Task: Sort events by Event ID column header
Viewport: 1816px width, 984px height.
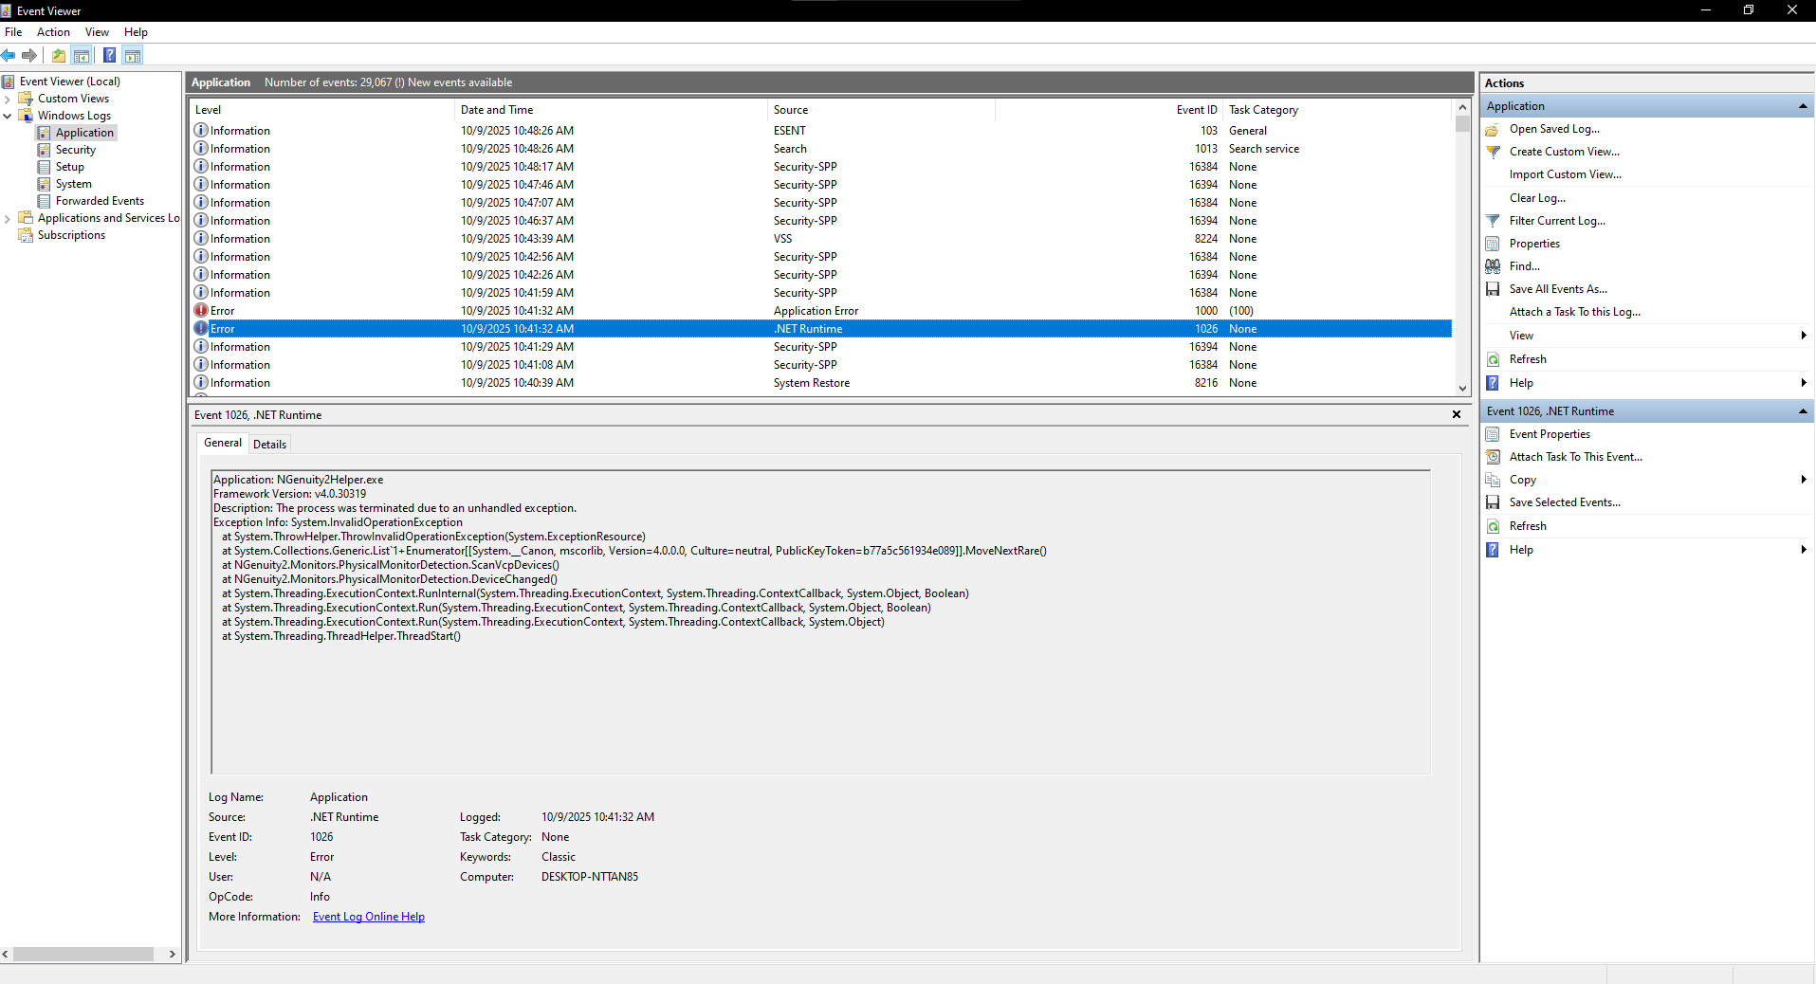Action: [x=1110, y=110]
